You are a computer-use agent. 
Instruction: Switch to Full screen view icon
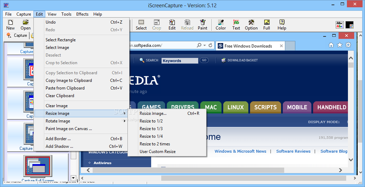pos(266,25)
